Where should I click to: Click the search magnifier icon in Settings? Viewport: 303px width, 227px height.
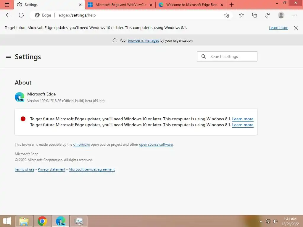click(204, 56)
